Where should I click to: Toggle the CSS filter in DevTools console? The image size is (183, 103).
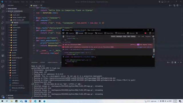tap(139, 37)
